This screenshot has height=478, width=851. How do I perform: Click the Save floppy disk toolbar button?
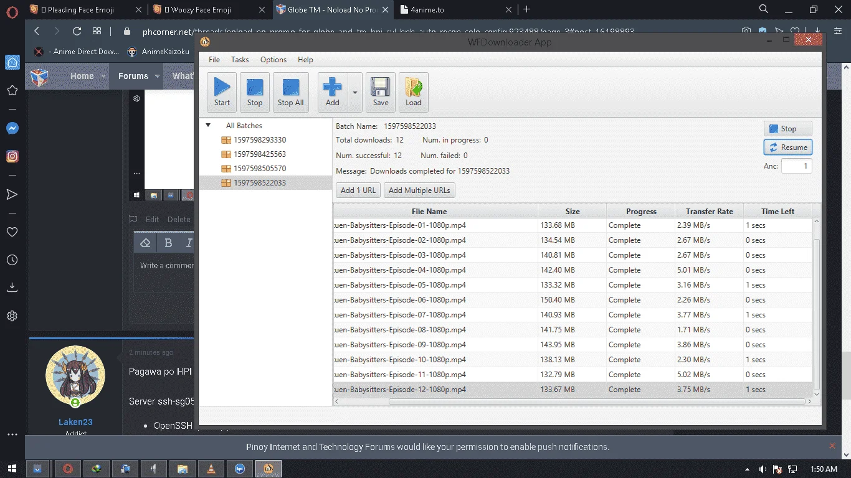381,92
